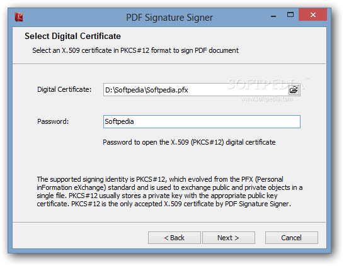The image size is (344, 266).
Task: Click the SOFTPEDIA watermark logo
Action: pyautogui.click(x=268, y=84)
